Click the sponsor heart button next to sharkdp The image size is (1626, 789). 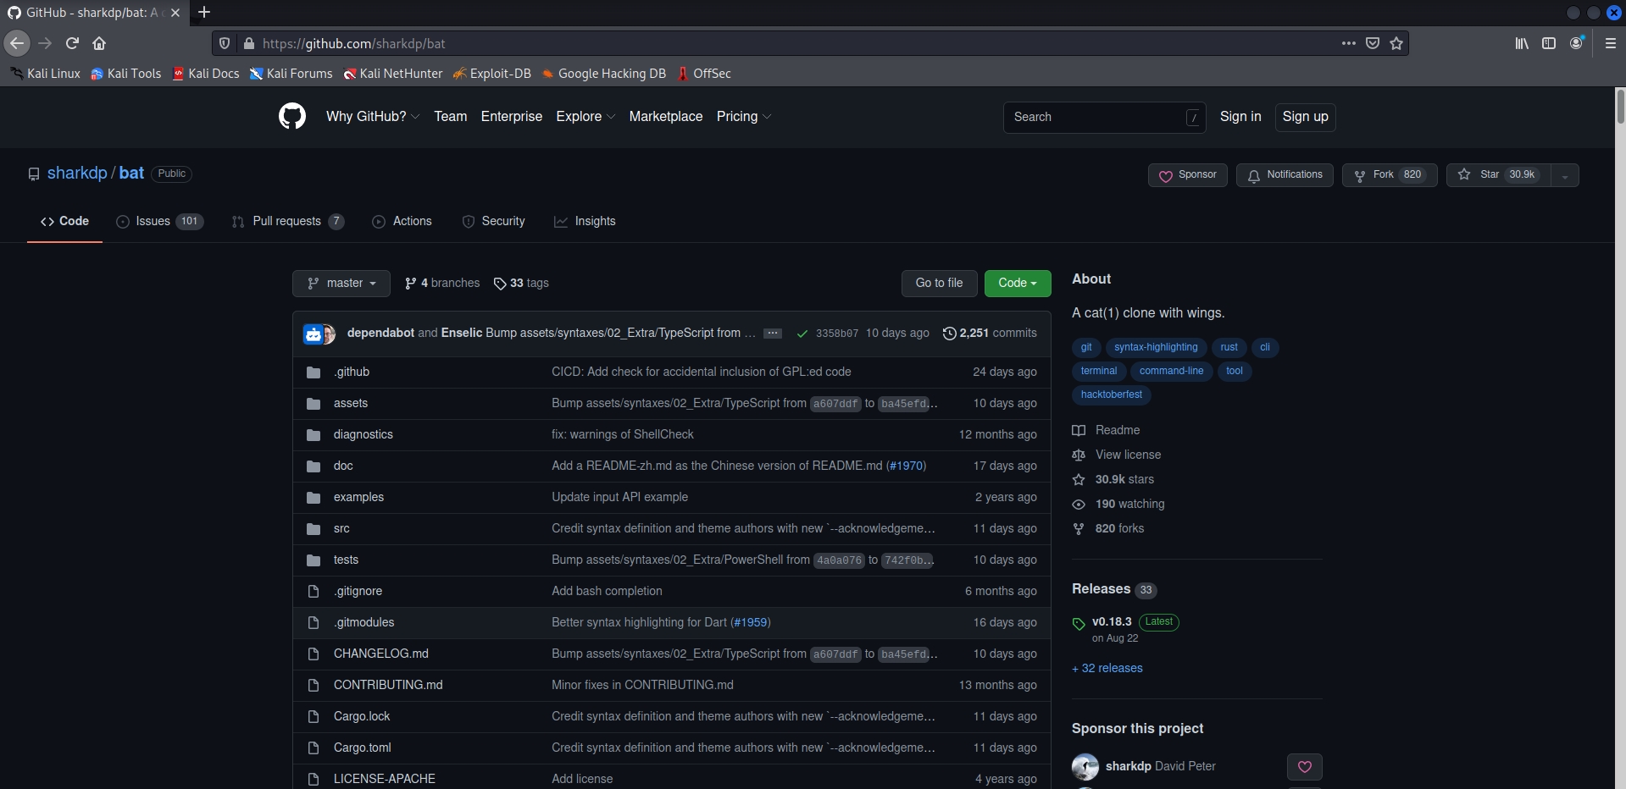pyautogui.click(x=1305, y=767)
